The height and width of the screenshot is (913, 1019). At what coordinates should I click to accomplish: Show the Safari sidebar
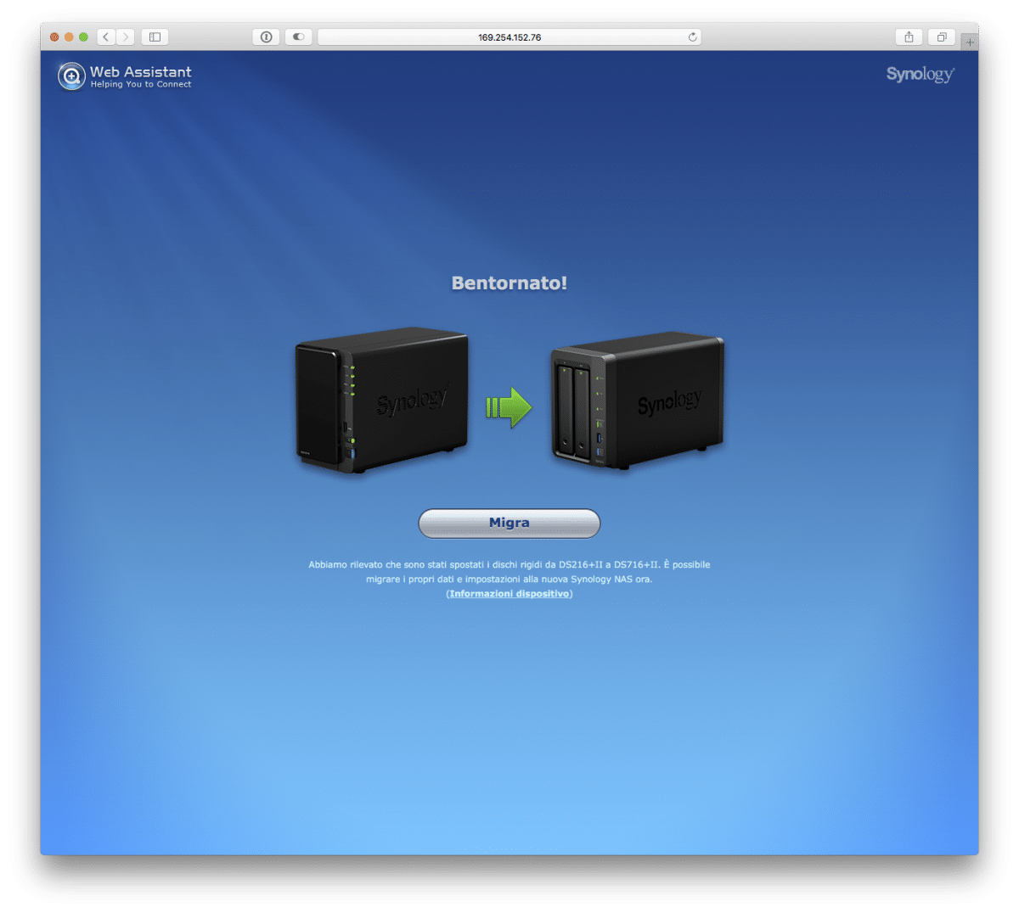pyautogui.click(x=155, y=37)
